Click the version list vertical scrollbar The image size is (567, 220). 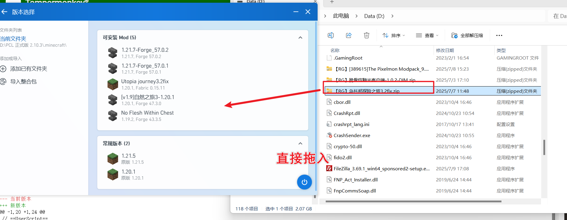tap(316, 105)
